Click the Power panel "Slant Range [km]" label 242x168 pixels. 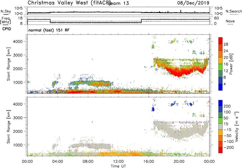point(8,64)
